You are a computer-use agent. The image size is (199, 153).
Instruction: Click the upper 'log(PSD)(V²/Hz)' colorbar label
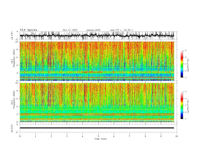point(188,65)
